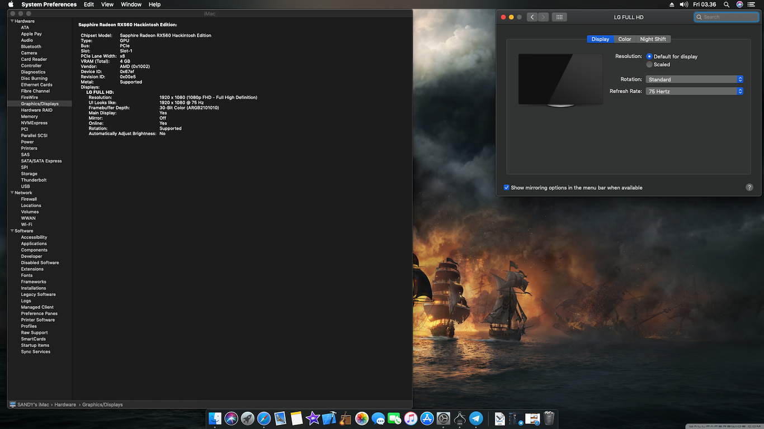Viewport: 764px width, 429px height.
Task: Open Preview app in the Dock
Action: click(x=280, y=418)
